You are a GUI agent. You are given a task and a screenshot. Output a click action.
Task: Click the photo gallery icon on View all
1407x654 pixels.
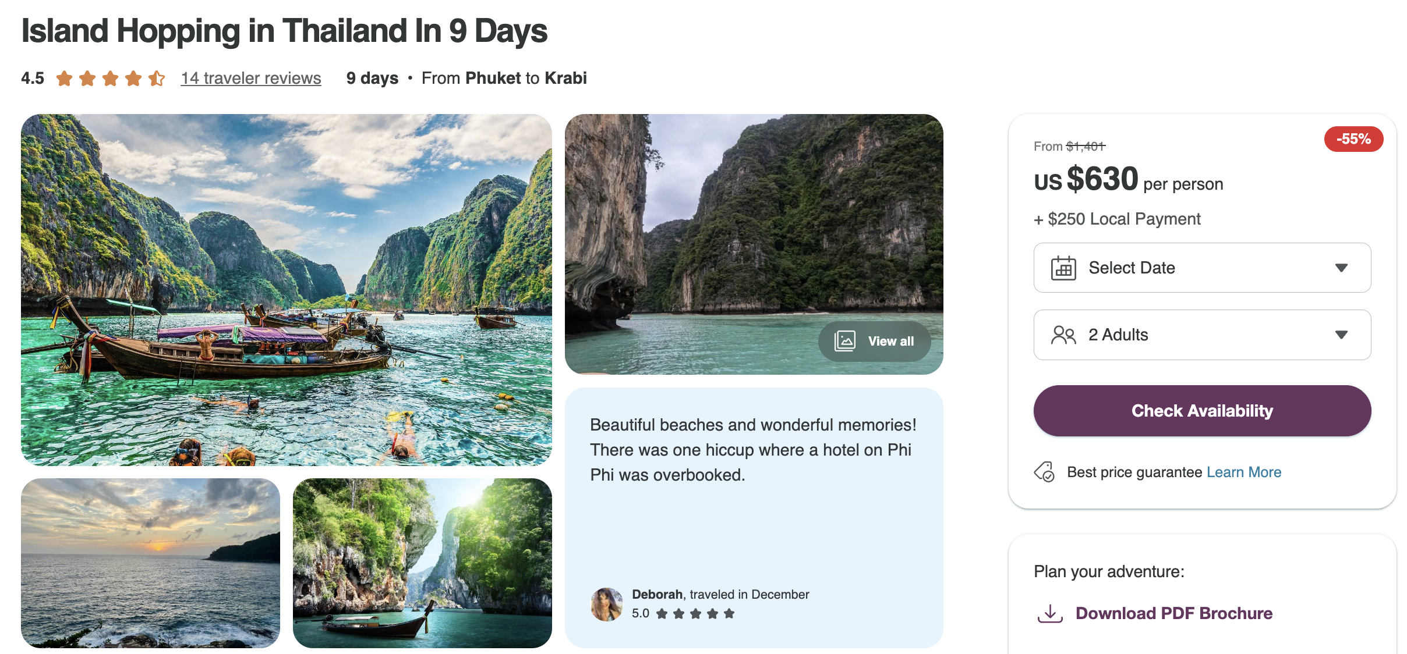click(844, 341)
